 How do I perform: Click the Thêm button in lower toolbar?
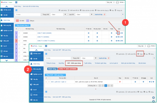[140, 54]
